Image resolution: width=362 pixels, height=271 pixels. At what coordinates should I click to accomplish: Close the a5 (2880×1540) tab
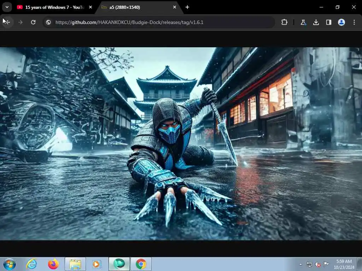pos(175,7)
